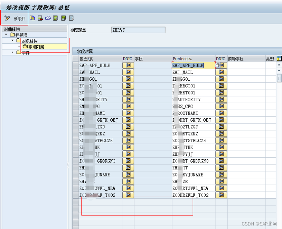Click the delete entry icon

click(40, 18)
